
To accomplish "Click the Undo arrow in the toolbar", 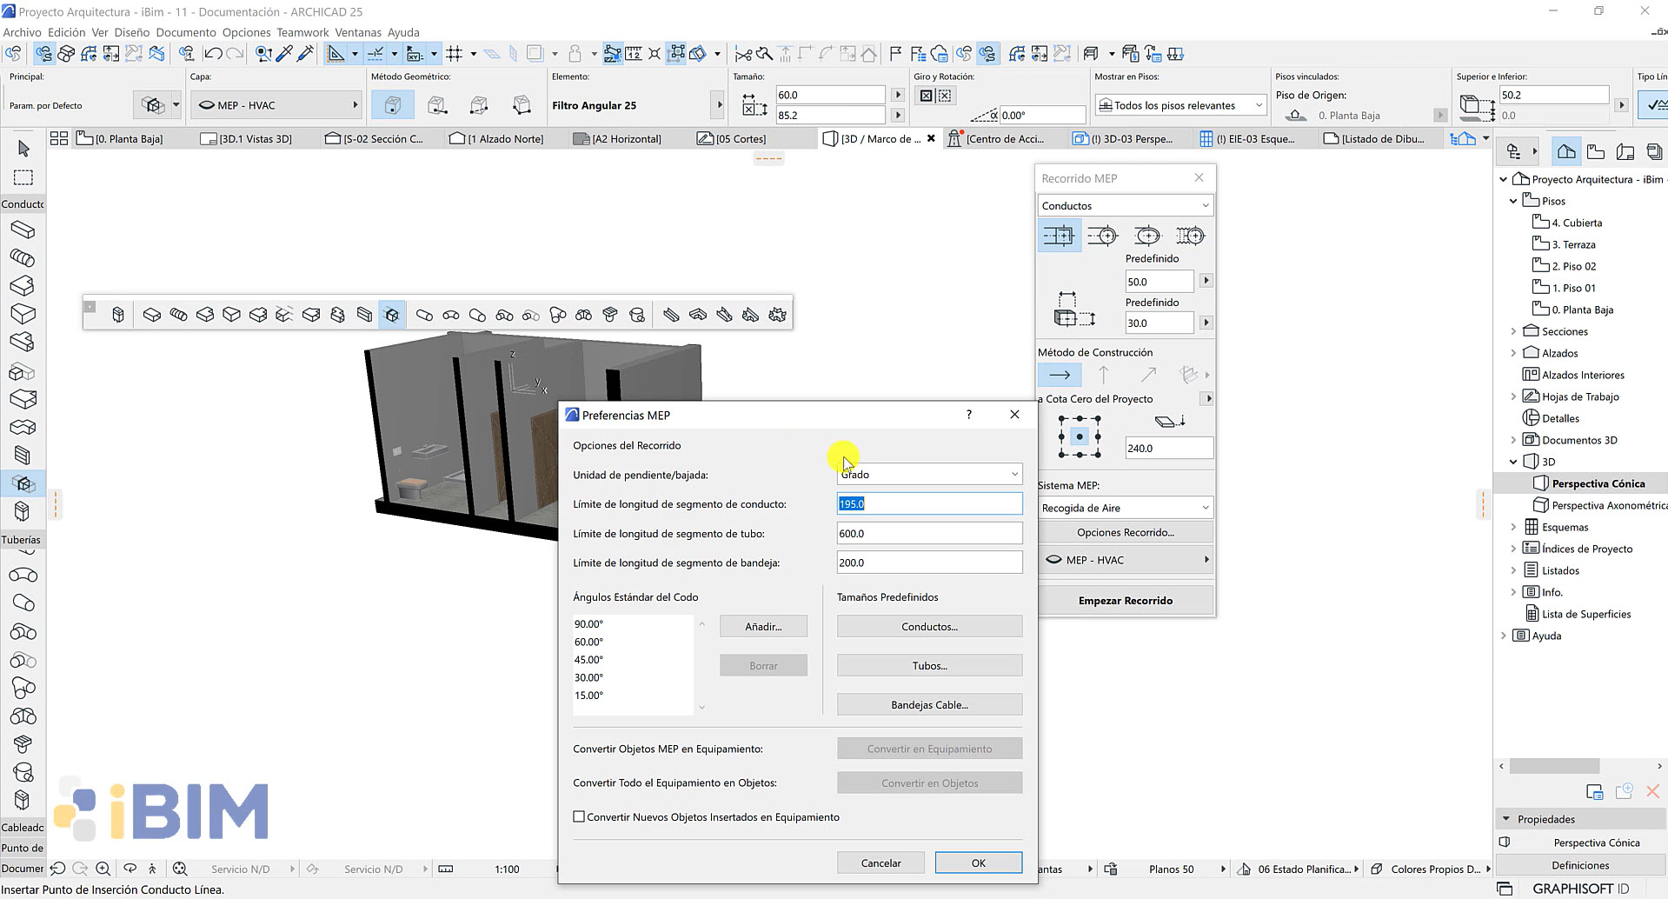I will [x=211, y=53].
